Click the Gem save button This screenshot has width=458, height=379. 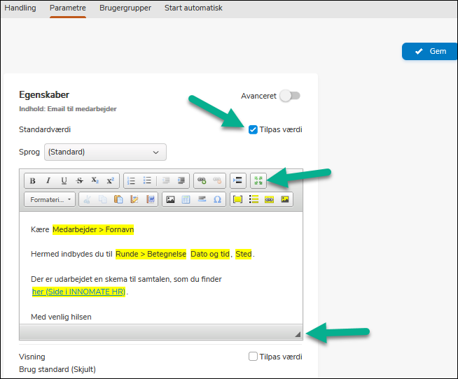(x=430, y=51)
